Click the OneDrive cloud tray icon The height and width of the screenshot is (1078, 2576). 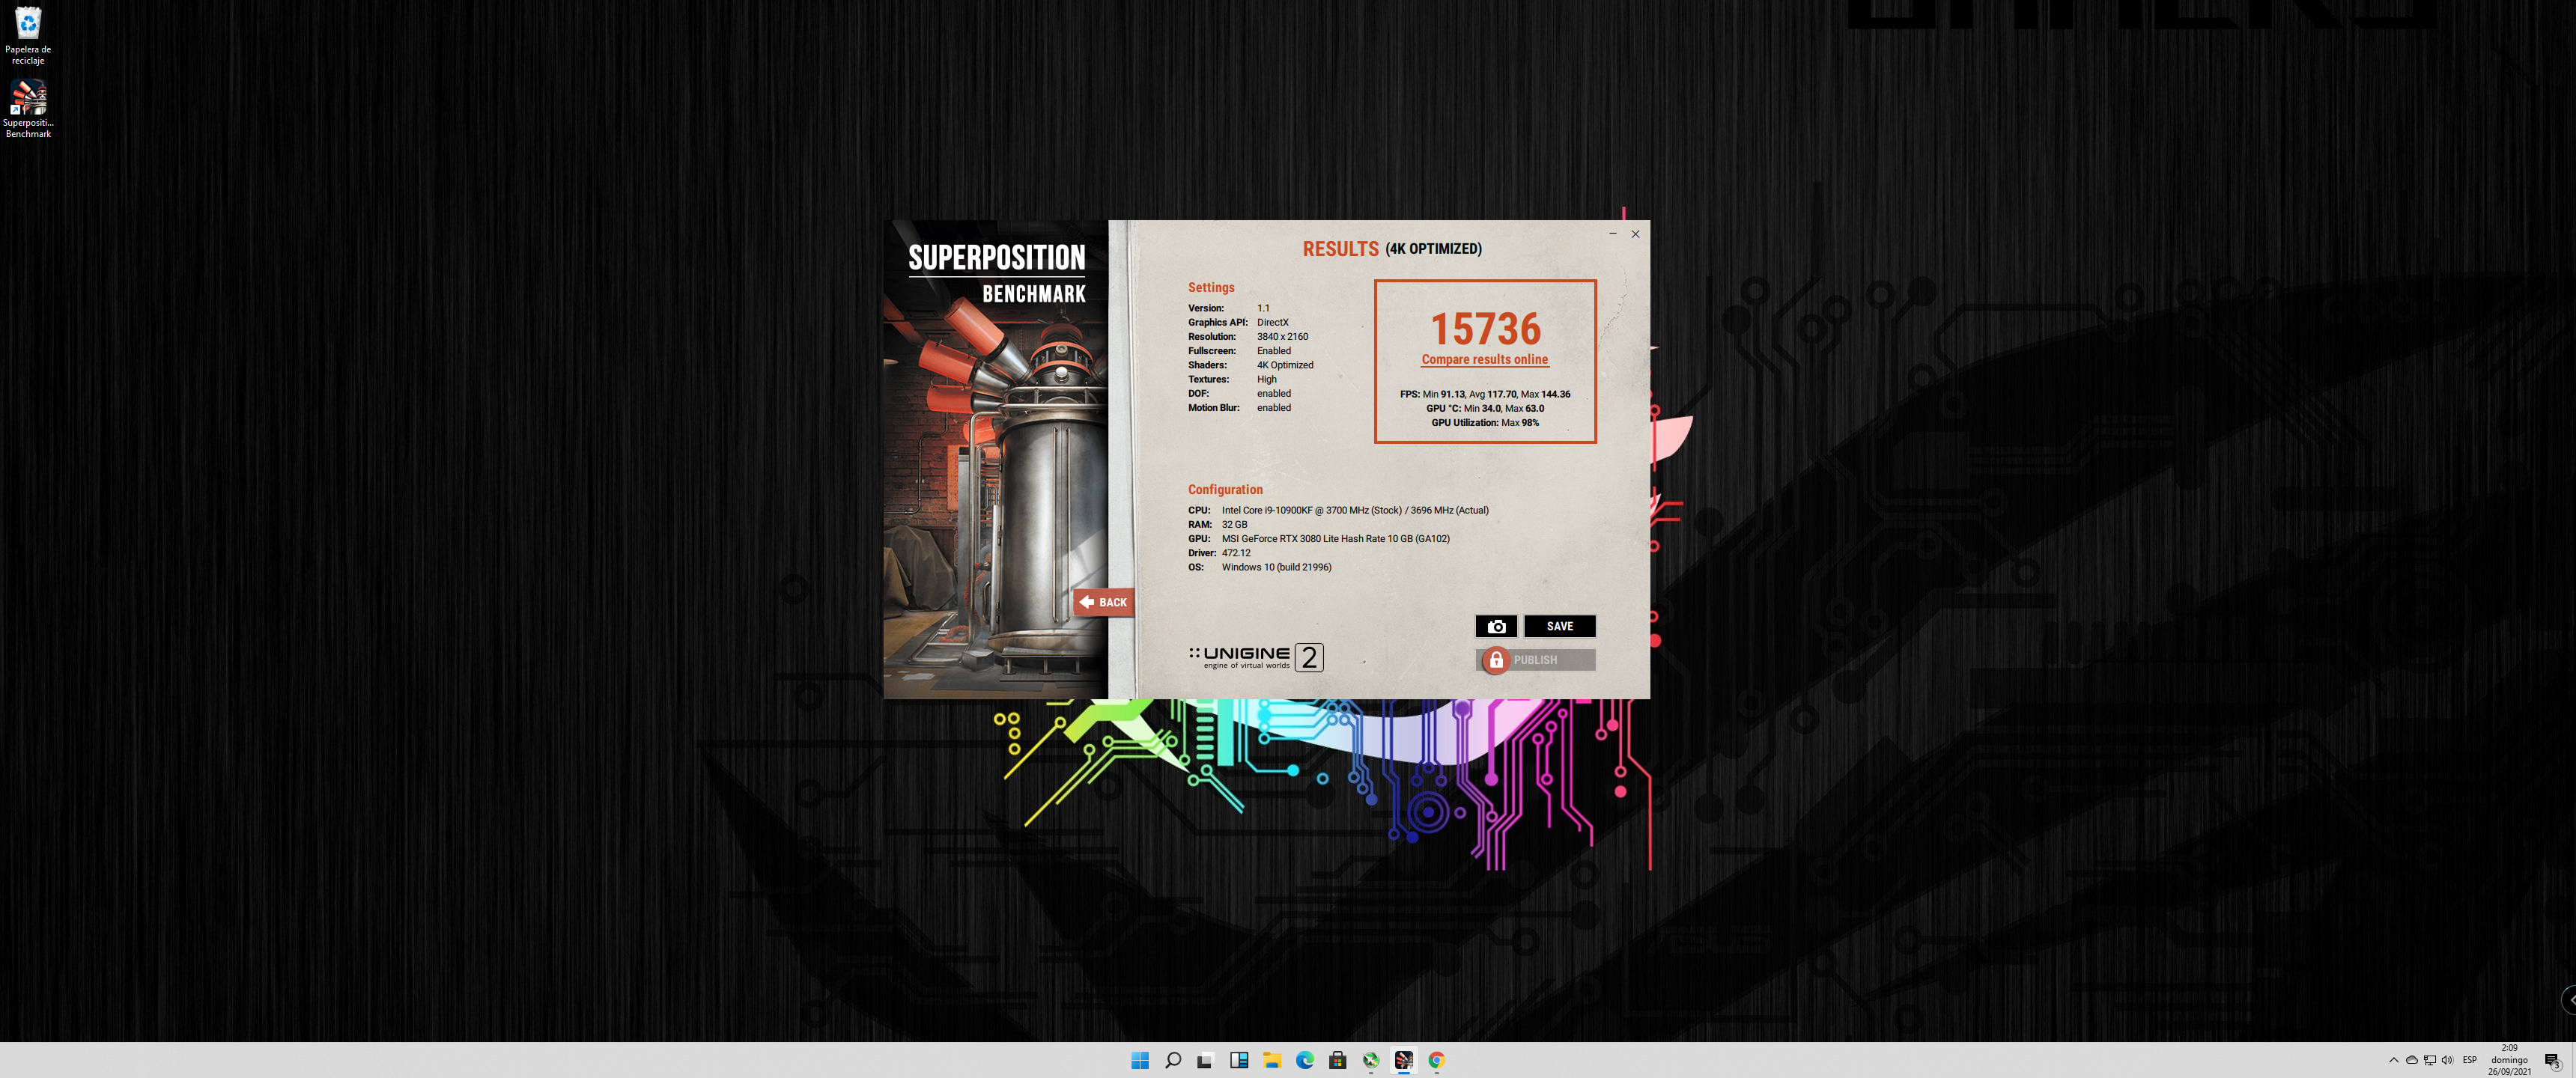point(2411,1060)
